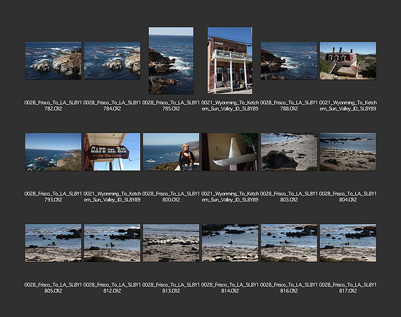Click the filename ending 812.CR2
This screenshot has height=317, width=401.
[112, 288]
